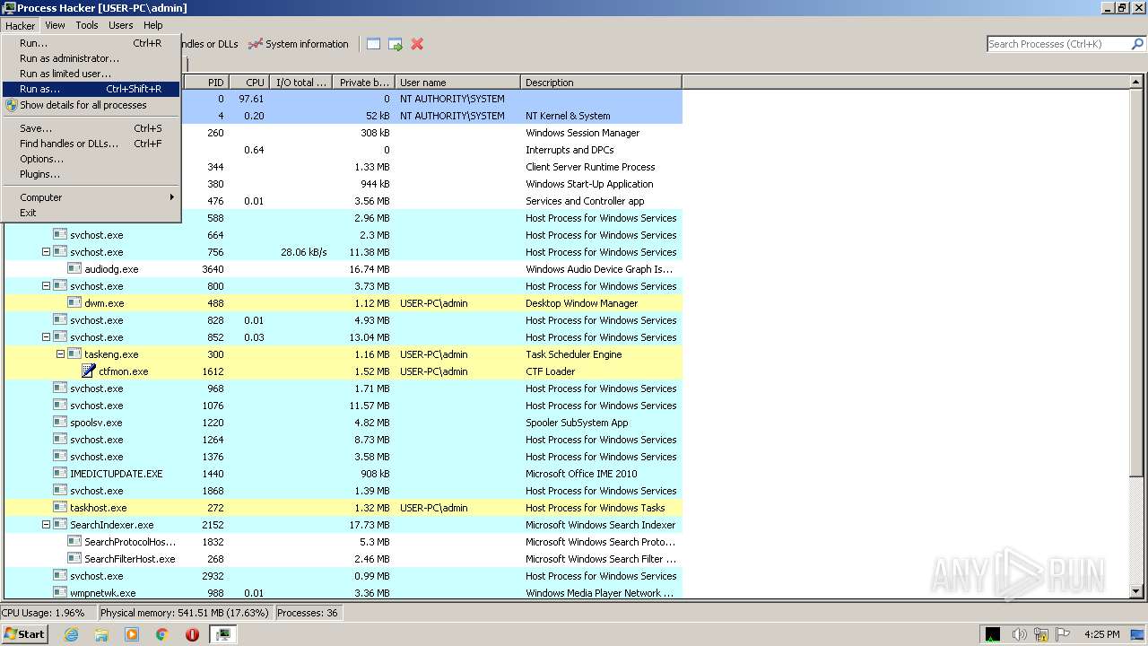The width and height of the screenshot is (1148, 646).
Task: Collapse the taskeng.exe tree node
Action: coord(61,354)
